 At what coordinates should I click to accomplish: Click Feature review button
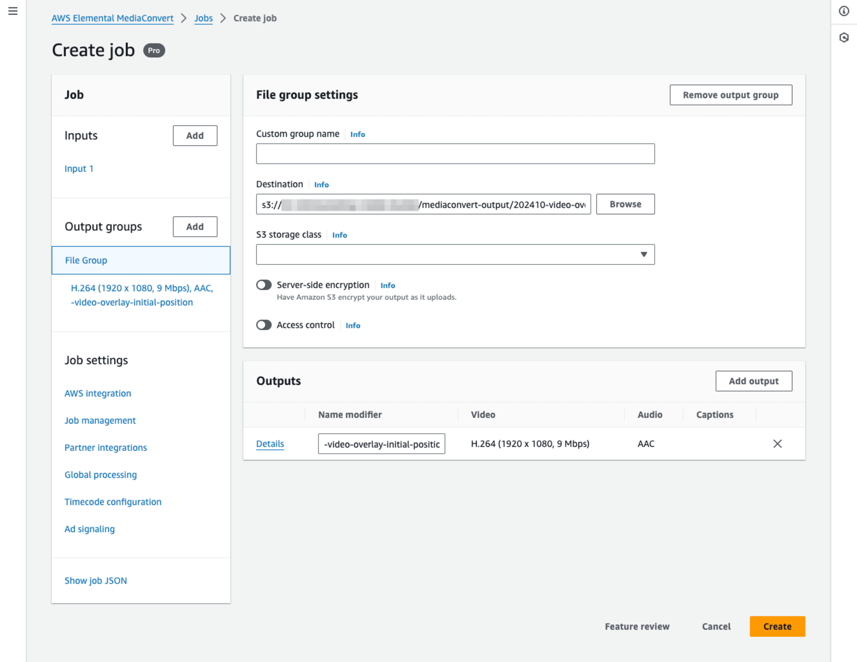click(x=637, y=626)
